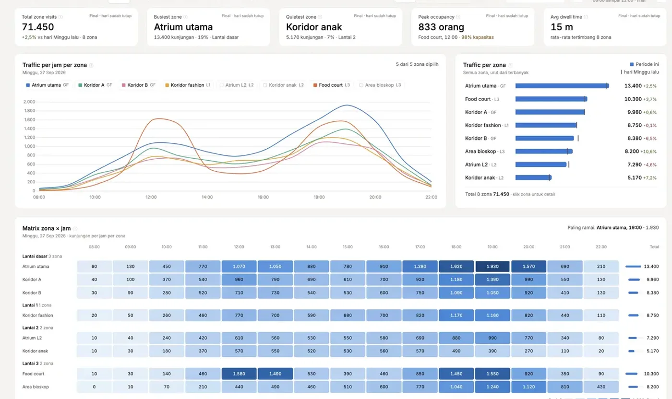Select Food court bar in Traffic per zona
Image resolution: width=672 pixels, height=399 pixels.
click(x=552, y=99)
